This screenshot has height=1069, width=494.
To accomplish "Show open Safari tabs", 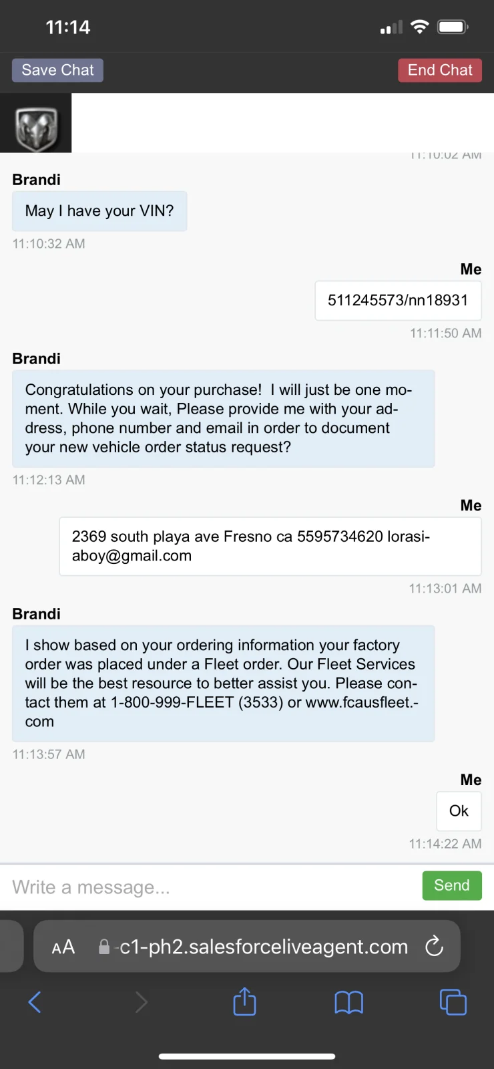I will click(453, 1002).
